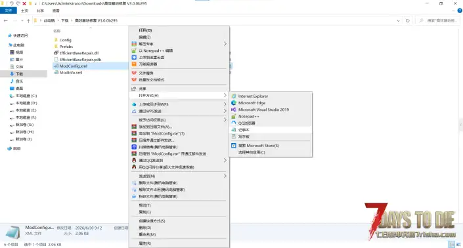Select the ModInfo.xml file
Viewport: 463px width, 248px height.
(70, 73)
